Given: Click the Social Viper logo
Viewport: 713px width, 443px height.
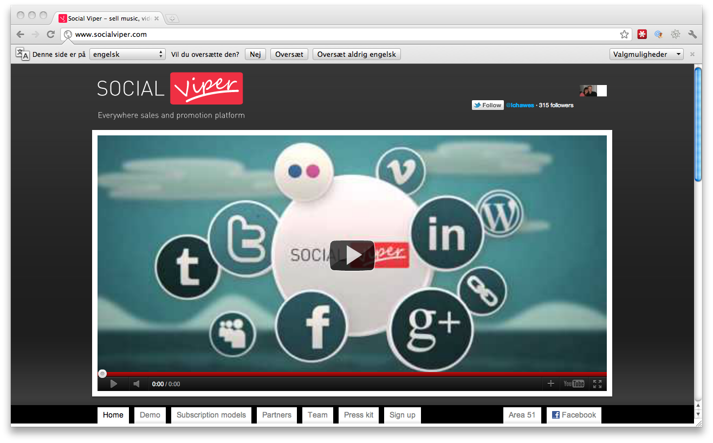Looking at the screenshot, I should click(x=170, y=88).
